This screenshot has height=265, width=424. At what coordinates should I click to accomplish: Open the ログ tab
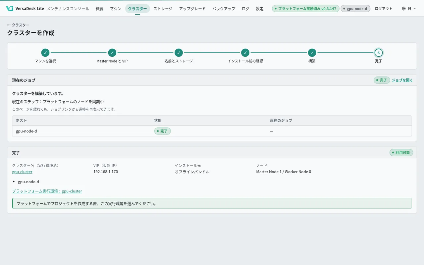245,9
